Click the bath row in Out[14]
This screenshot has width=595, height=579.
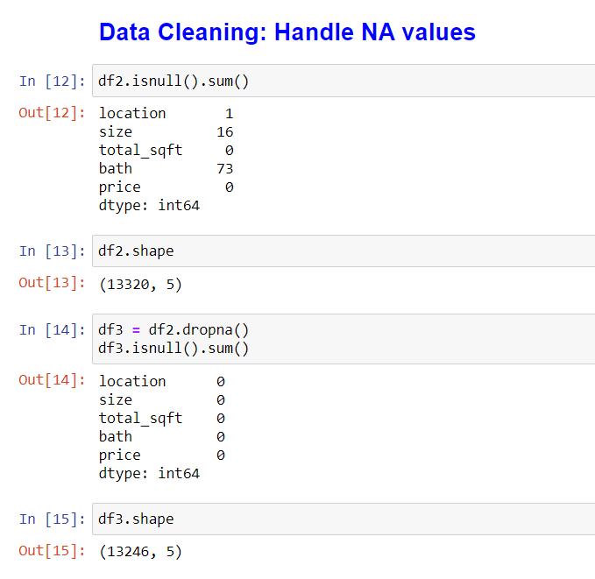tap(162, 437)
